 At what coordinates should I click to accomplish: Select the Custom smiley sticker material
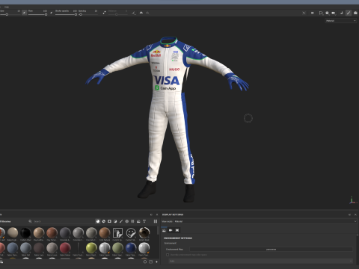(x=131, y=233)
